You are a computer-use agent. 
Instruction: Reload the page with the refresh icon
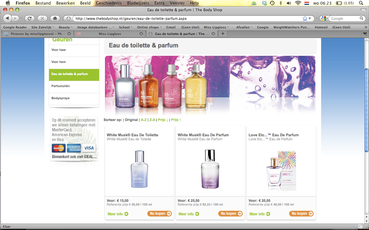29,18
